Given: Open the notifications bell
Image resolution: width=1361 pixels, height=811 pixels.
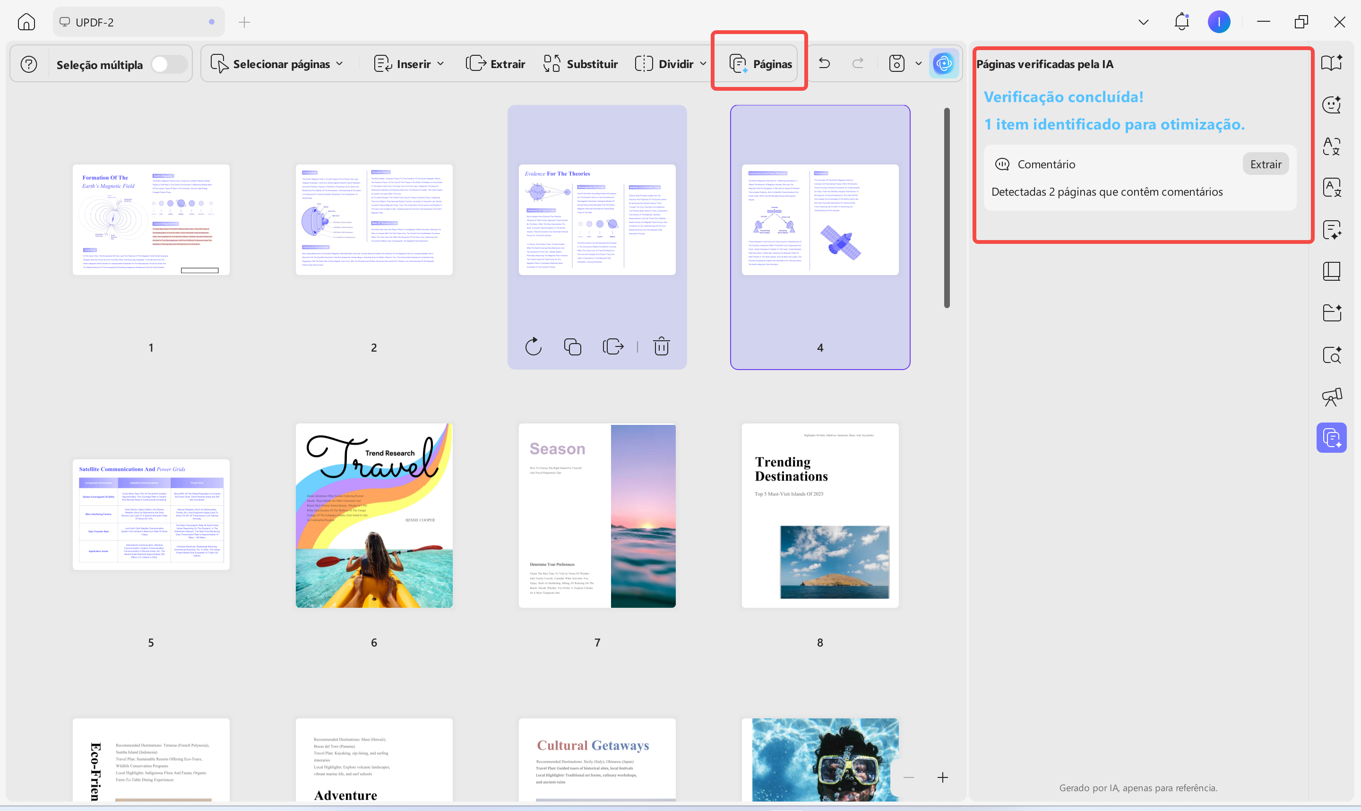Looking at the screenshot, I should (x=1181, y=22).
